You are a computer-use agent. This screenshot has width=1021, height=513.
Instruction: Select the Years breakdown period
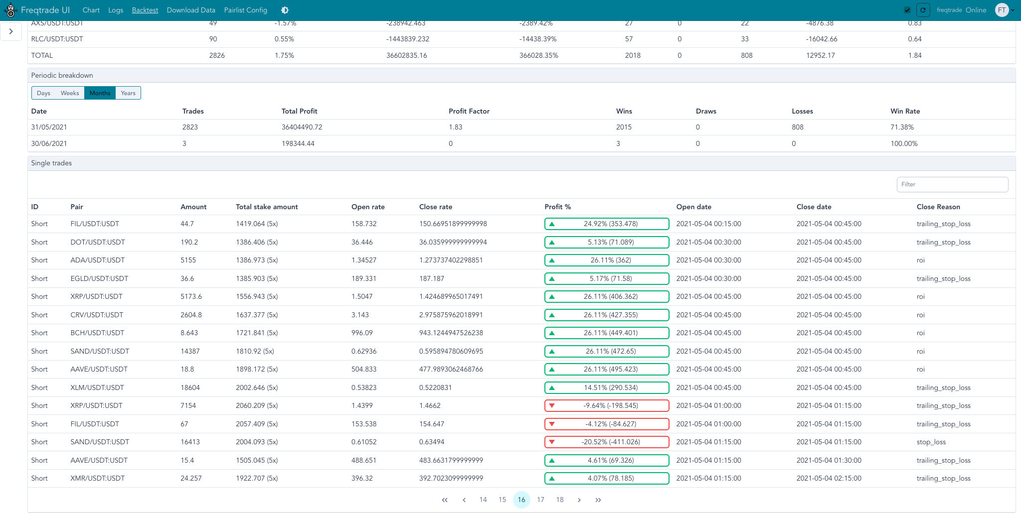(x=128, y=93)
